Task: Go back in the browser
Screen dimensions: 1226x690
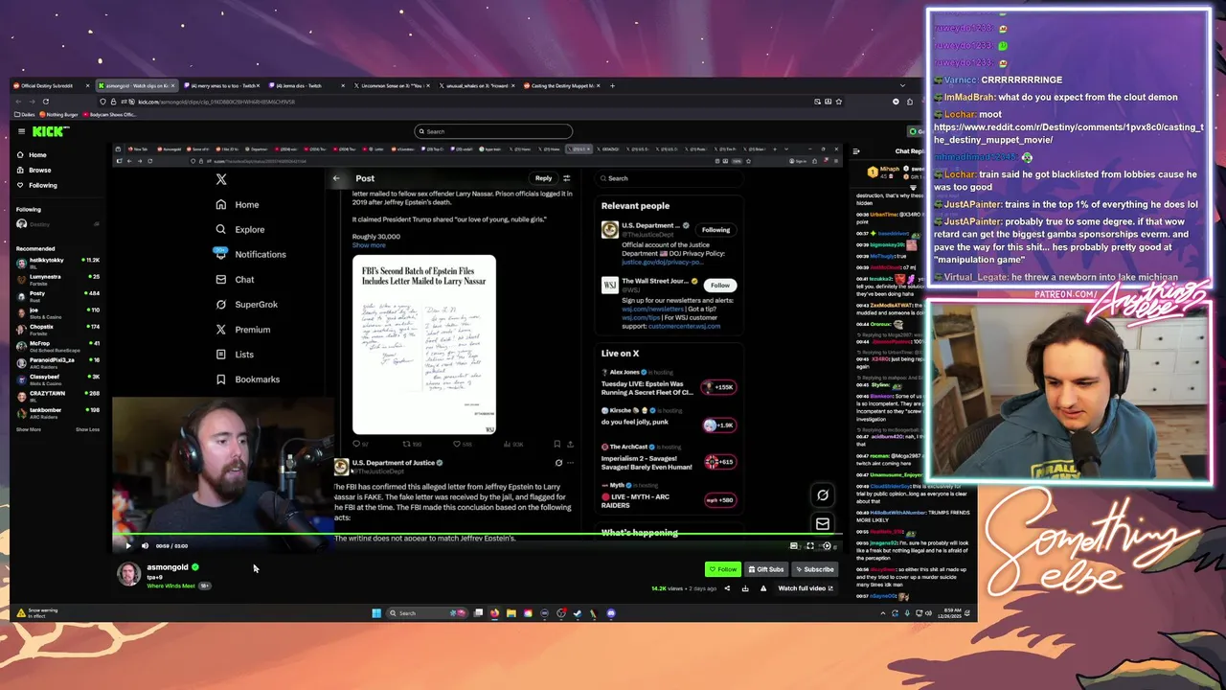Action: coord(19,102)
